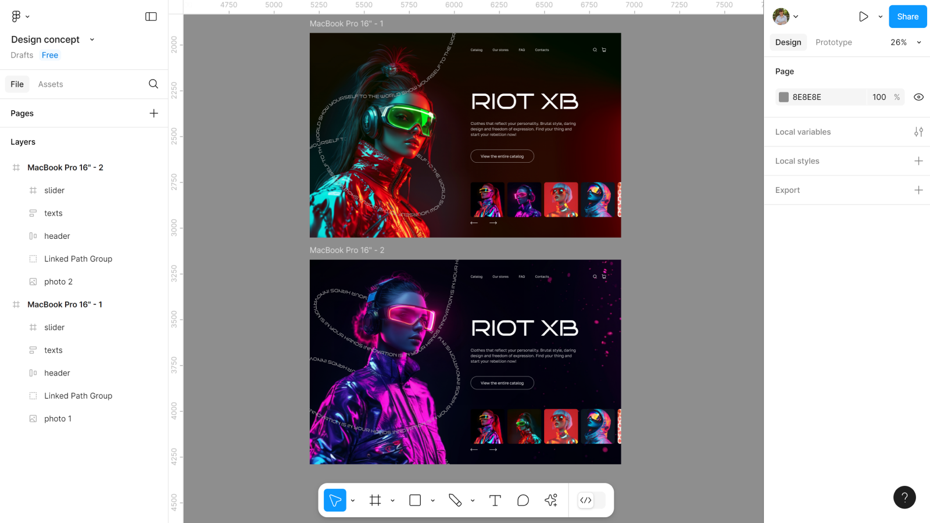Screen dimensions: 930x523
Task: Select the Comment tool
Action: tap(523, 500)
